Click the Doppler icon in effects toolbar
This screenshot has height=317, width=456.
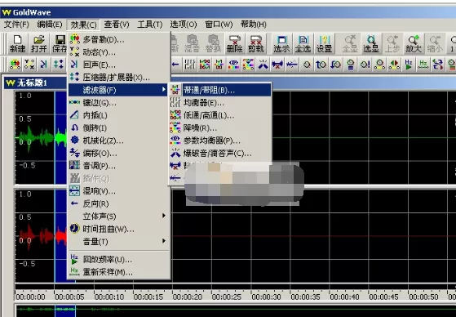(x=15, y=65)
